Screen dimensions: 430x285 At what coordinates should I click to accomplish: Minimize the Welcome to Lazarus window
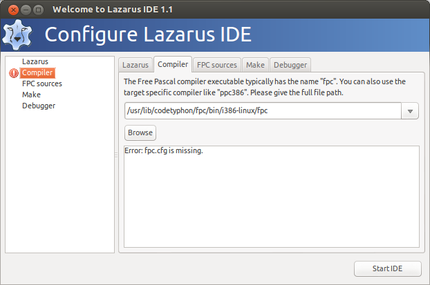coord(26,10)
